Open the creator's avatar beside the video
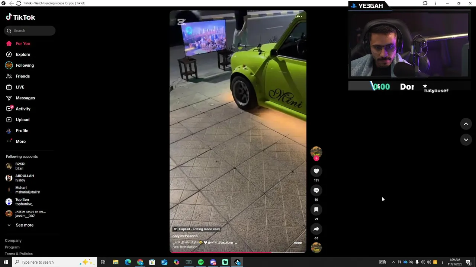This screenshot has width=476, height=267. [316, 152]
